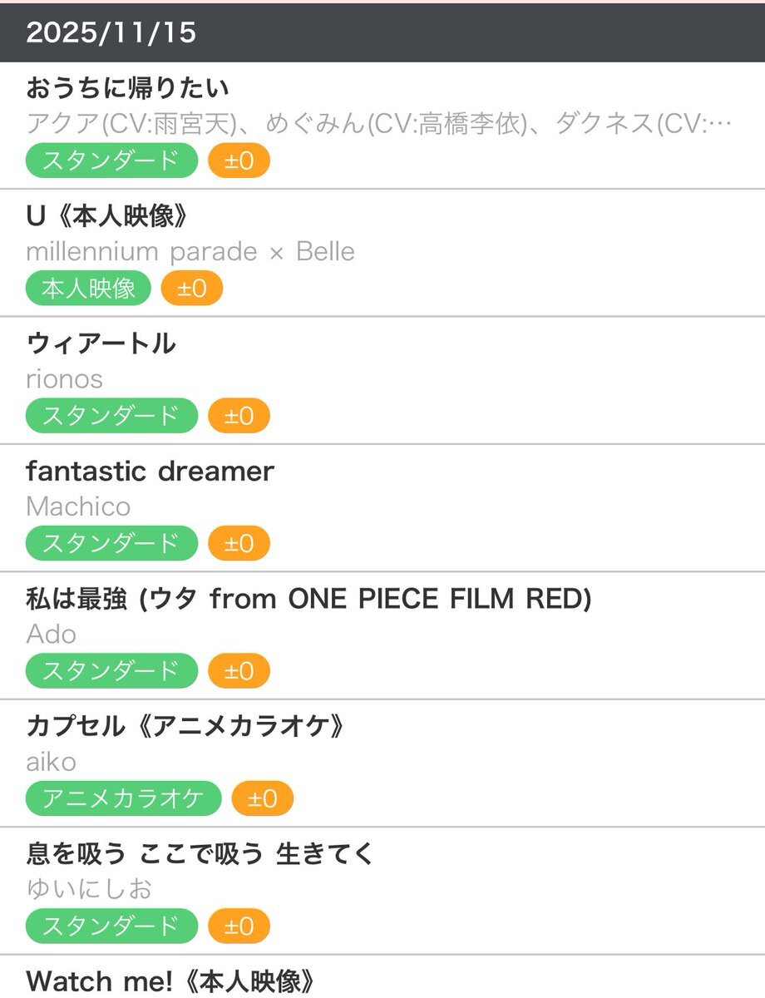
Task: Click the 2025/11/15 date header
Action: (x=111, y=33)
